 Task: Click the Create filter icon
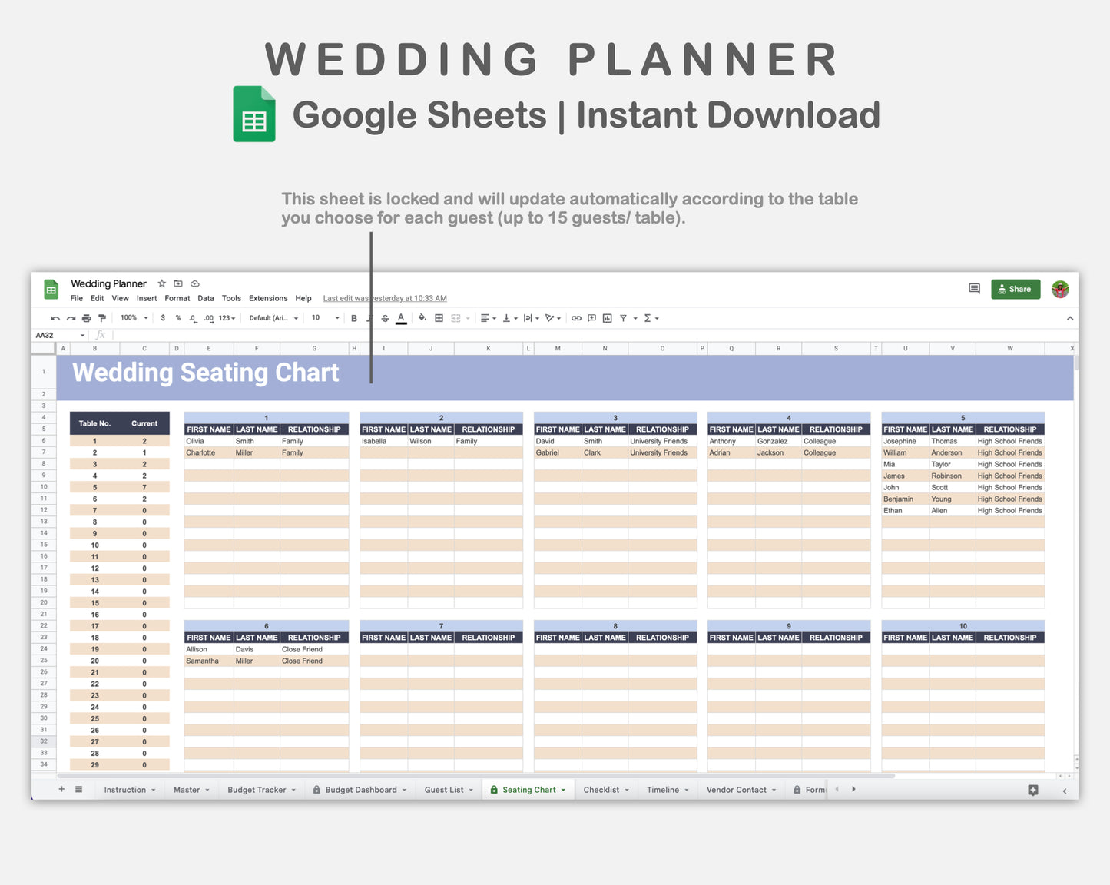pos(623,317)
